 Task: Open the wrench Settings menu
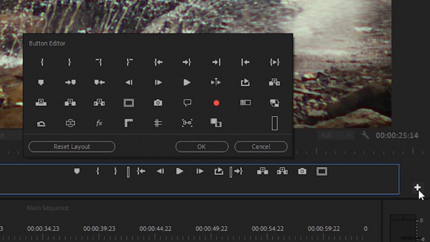click(x=365, y=135)
